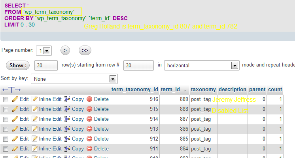Viewport: 295px width, 158px height.
Task: Sort by taxonomy column header
Action: (x=203, y=89)
